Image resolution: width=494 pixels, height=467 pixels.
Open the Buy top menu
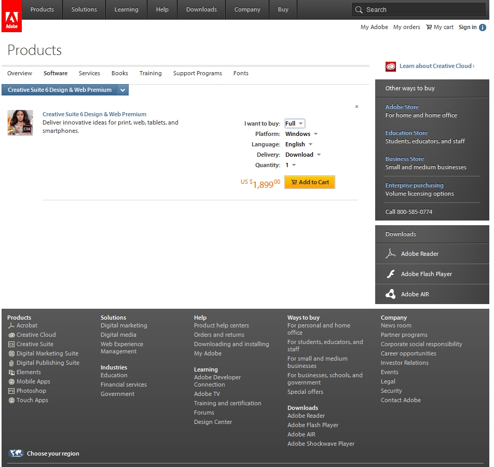(283, 9)
